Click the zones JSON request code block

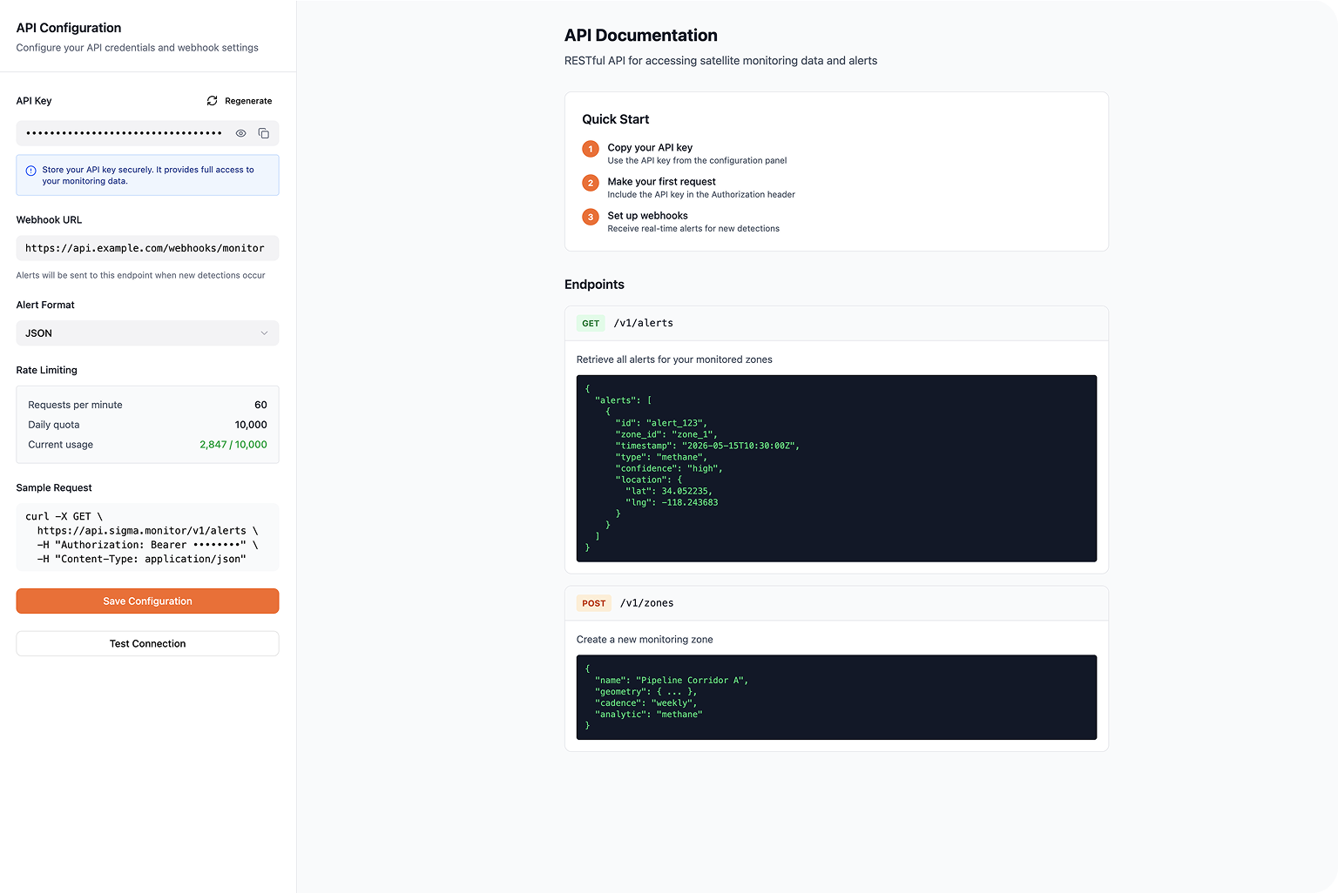coord(836,697)
